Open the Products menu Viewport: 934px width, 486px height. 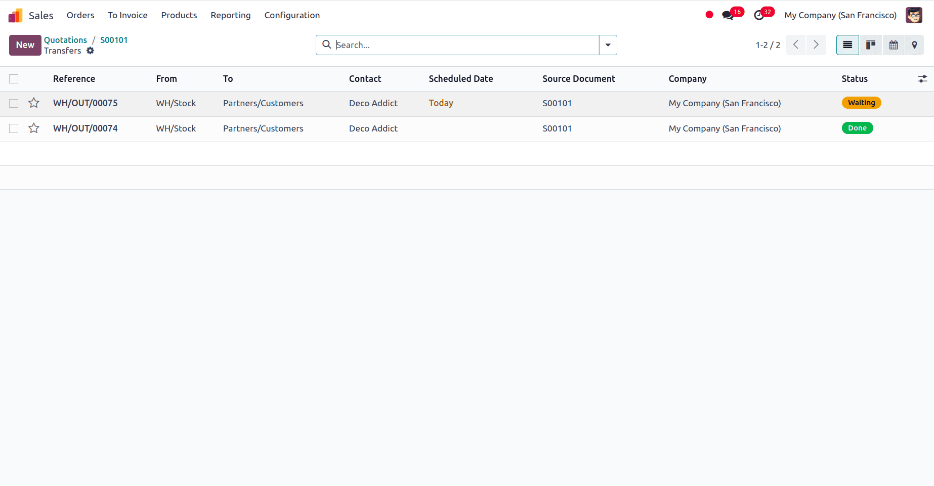[179, 15]
